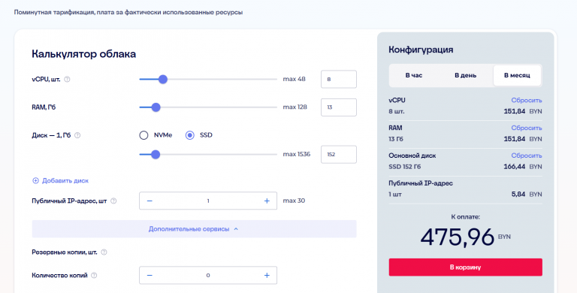Click Добавить диск link
Viewport: 577px width, 293px height.
pos(61,181)
